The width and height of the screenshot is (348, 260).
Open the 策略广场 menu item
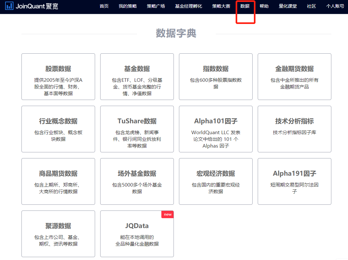(x=156, y=6)
